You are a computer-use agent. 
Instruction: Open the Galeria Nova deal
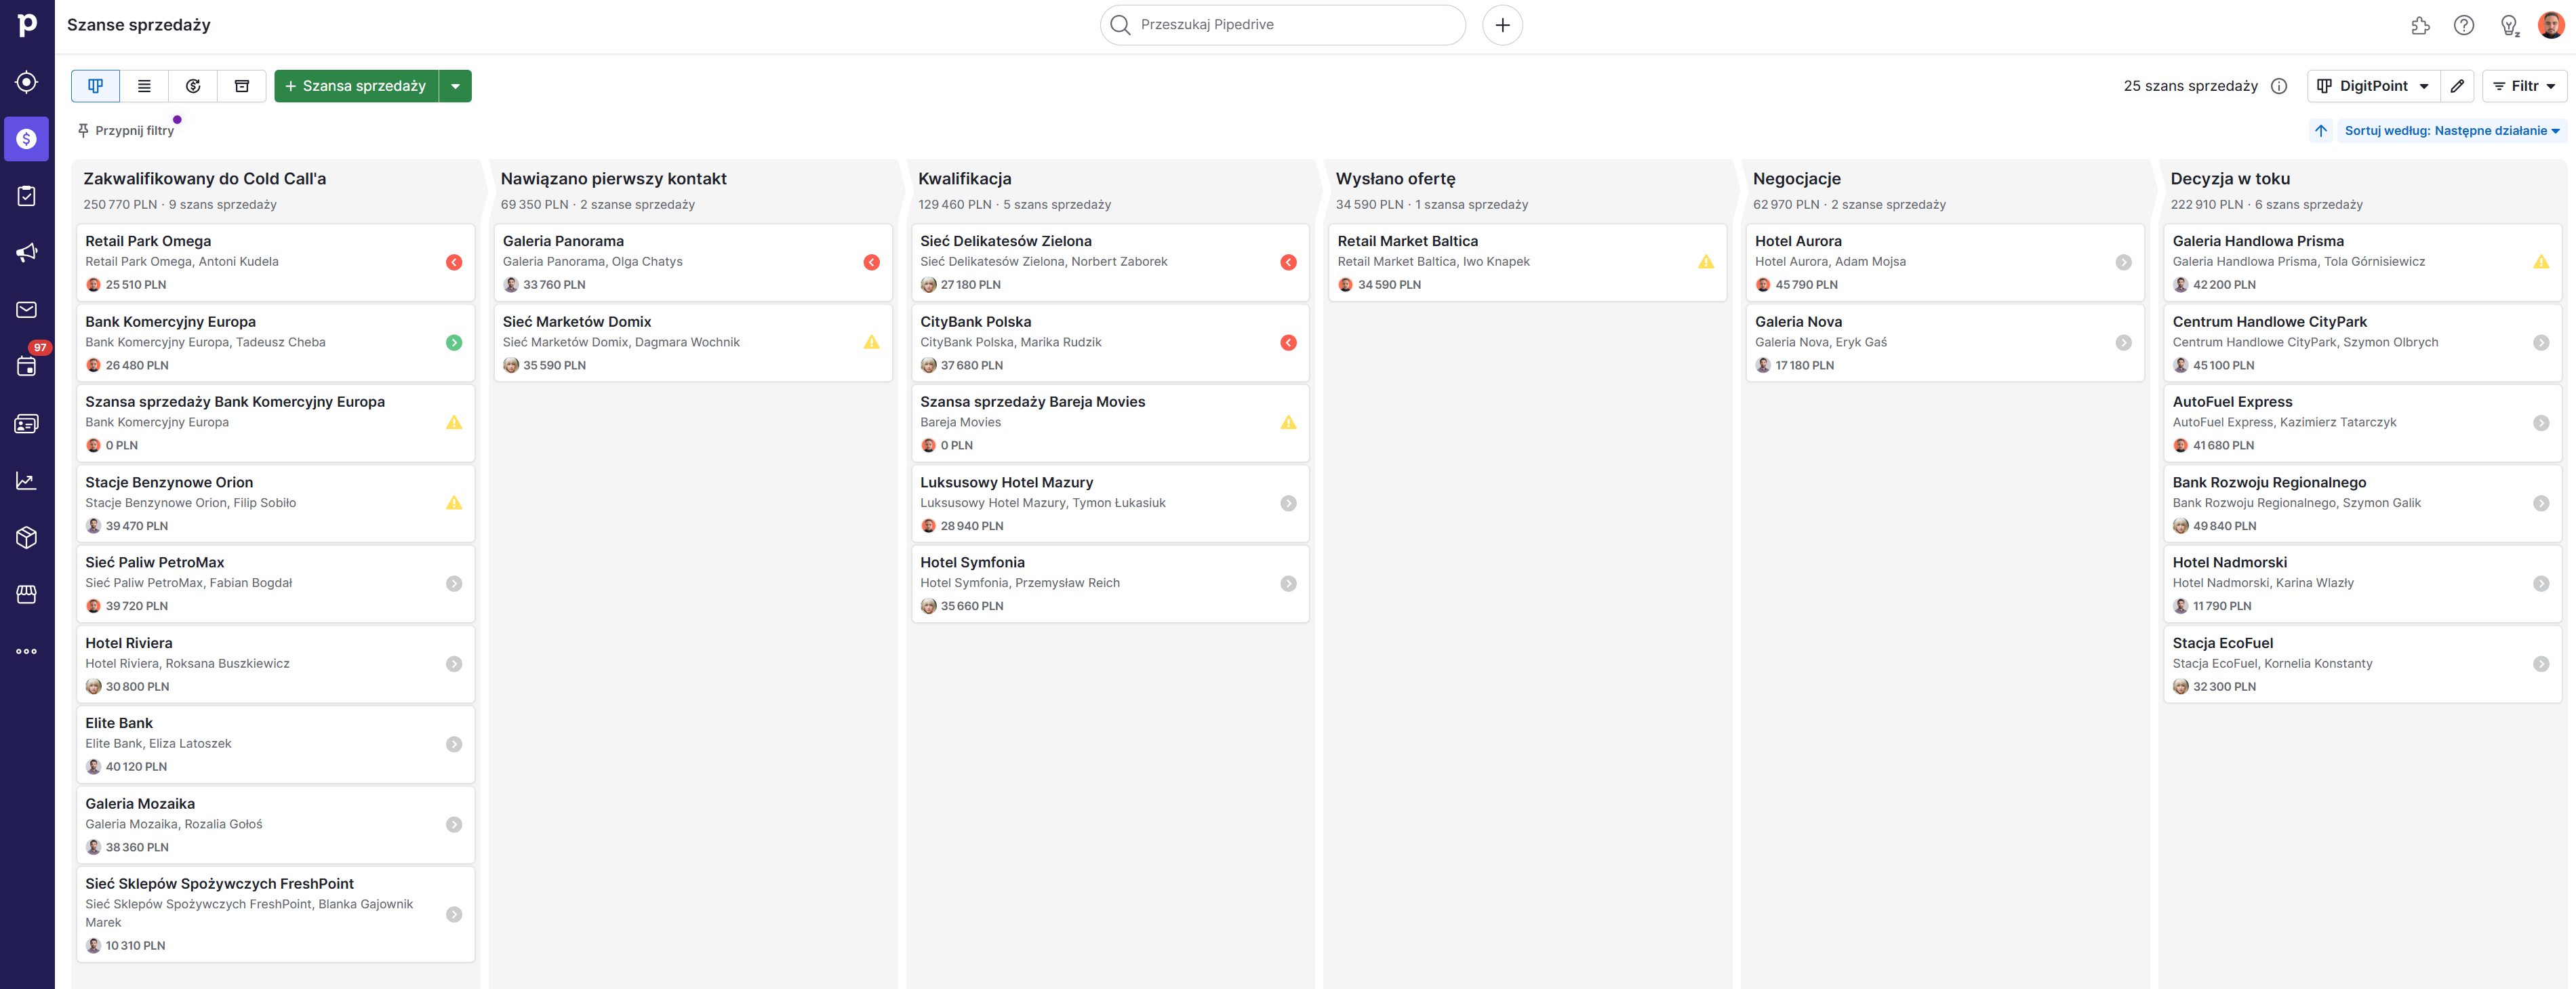point(1945,343)
